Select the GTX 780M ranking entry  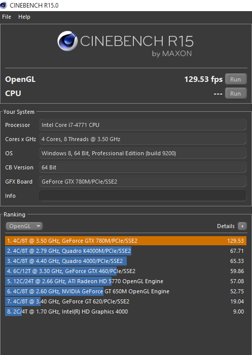[126, 241]
